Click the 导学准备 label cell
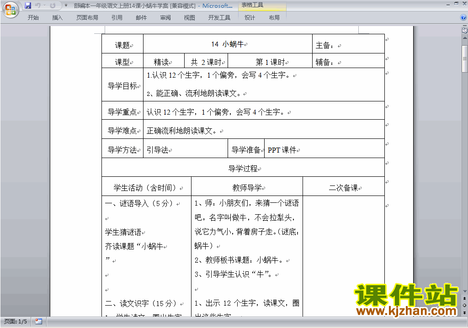 pos(246,148)
